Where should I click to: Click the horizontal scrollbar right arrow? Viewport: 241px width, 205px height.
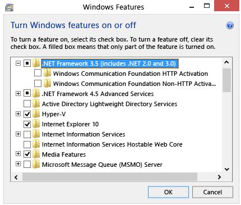(x=219, y=177)
